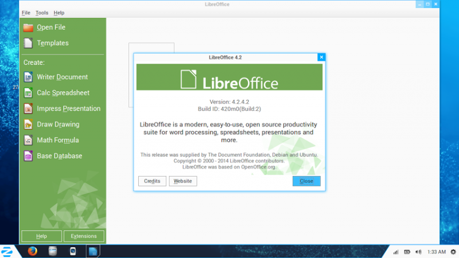
Task: Click the Impress Presentation icon
Action: point(28,108)
